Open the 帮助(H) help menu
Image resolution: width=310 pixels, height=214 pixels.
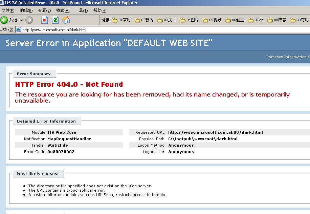pos(99,10)
